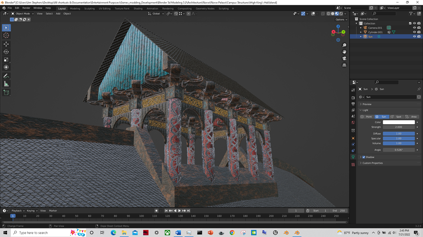Image resolution: width=423 pixels, height=237 pixels.
Task: Toggle camera view in viewport
Action: (x=344, y=58)
